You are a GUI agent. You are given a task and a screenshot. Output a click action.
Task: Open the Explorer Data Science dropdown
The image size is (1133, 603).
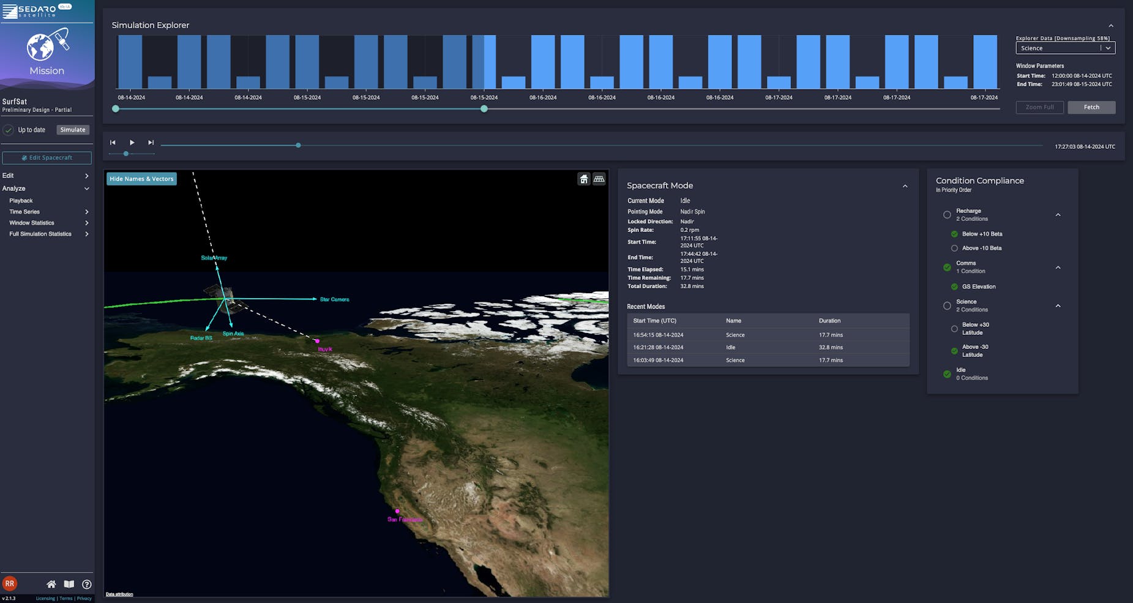coord(1065,48)
